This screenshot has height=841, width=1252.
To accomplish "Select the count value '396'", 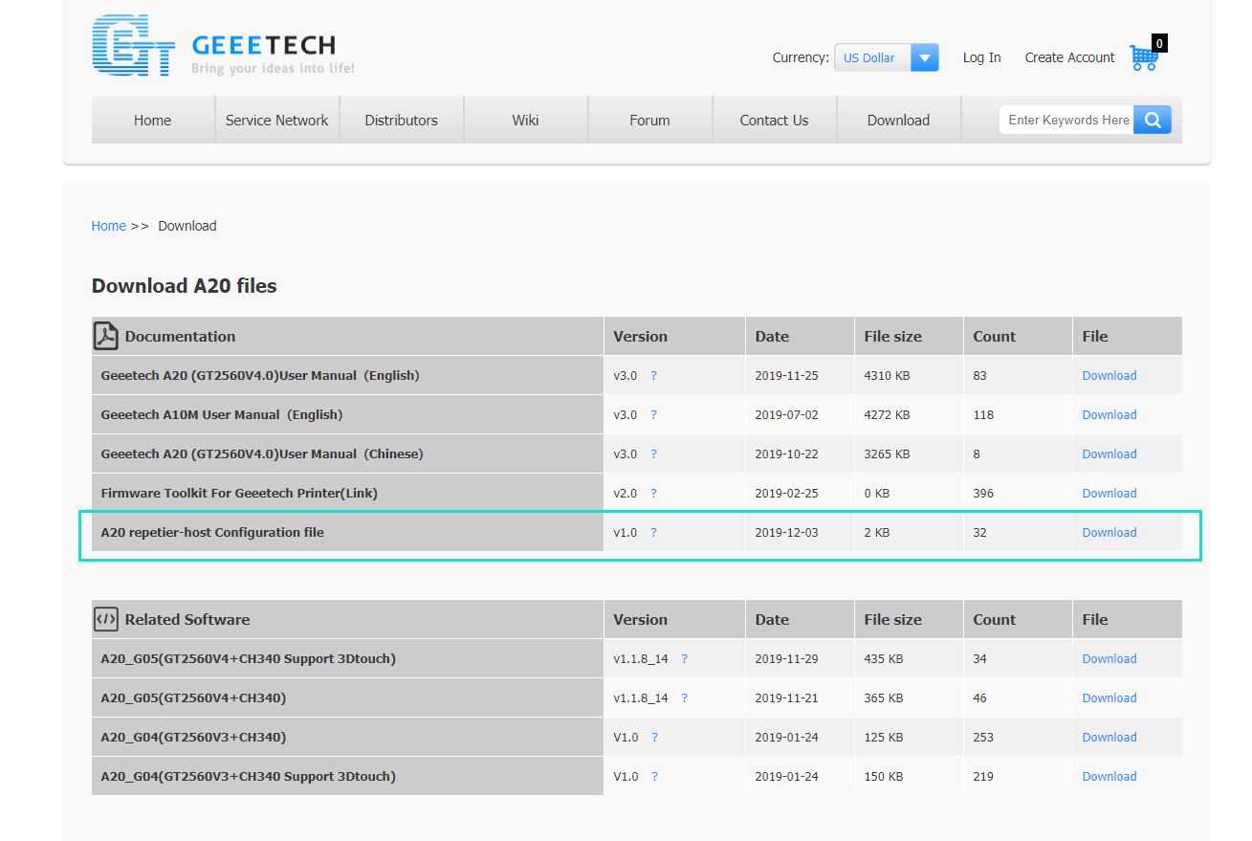I will (x=983, y=493).
